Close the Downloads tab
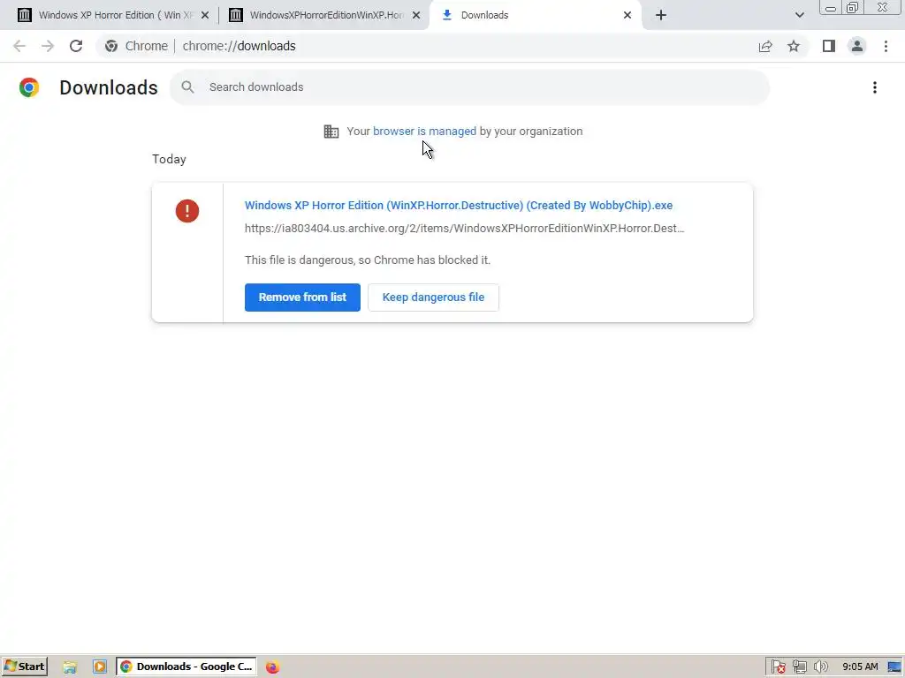 627,15
